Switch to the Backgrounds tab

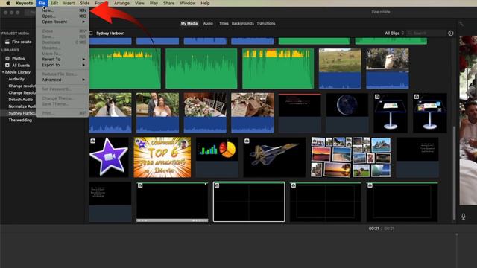(x=242, y=23)
